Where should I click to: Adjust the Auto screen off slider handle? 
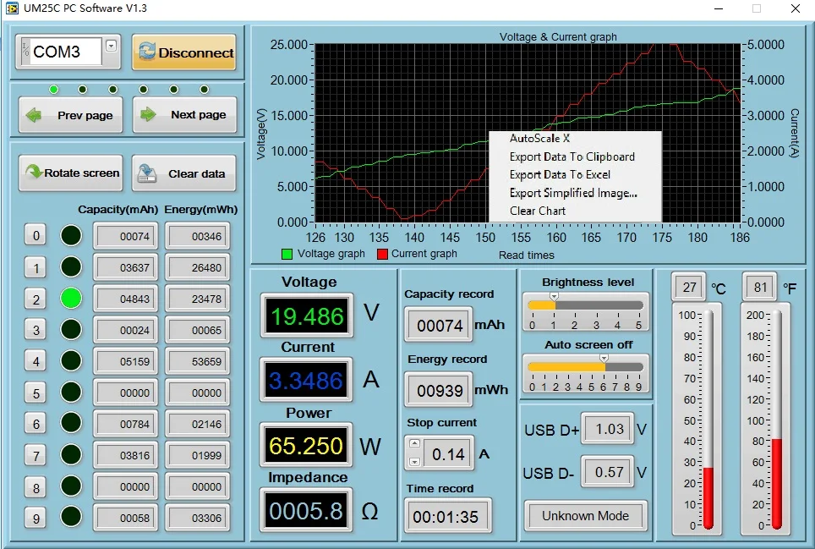point(604,358)
